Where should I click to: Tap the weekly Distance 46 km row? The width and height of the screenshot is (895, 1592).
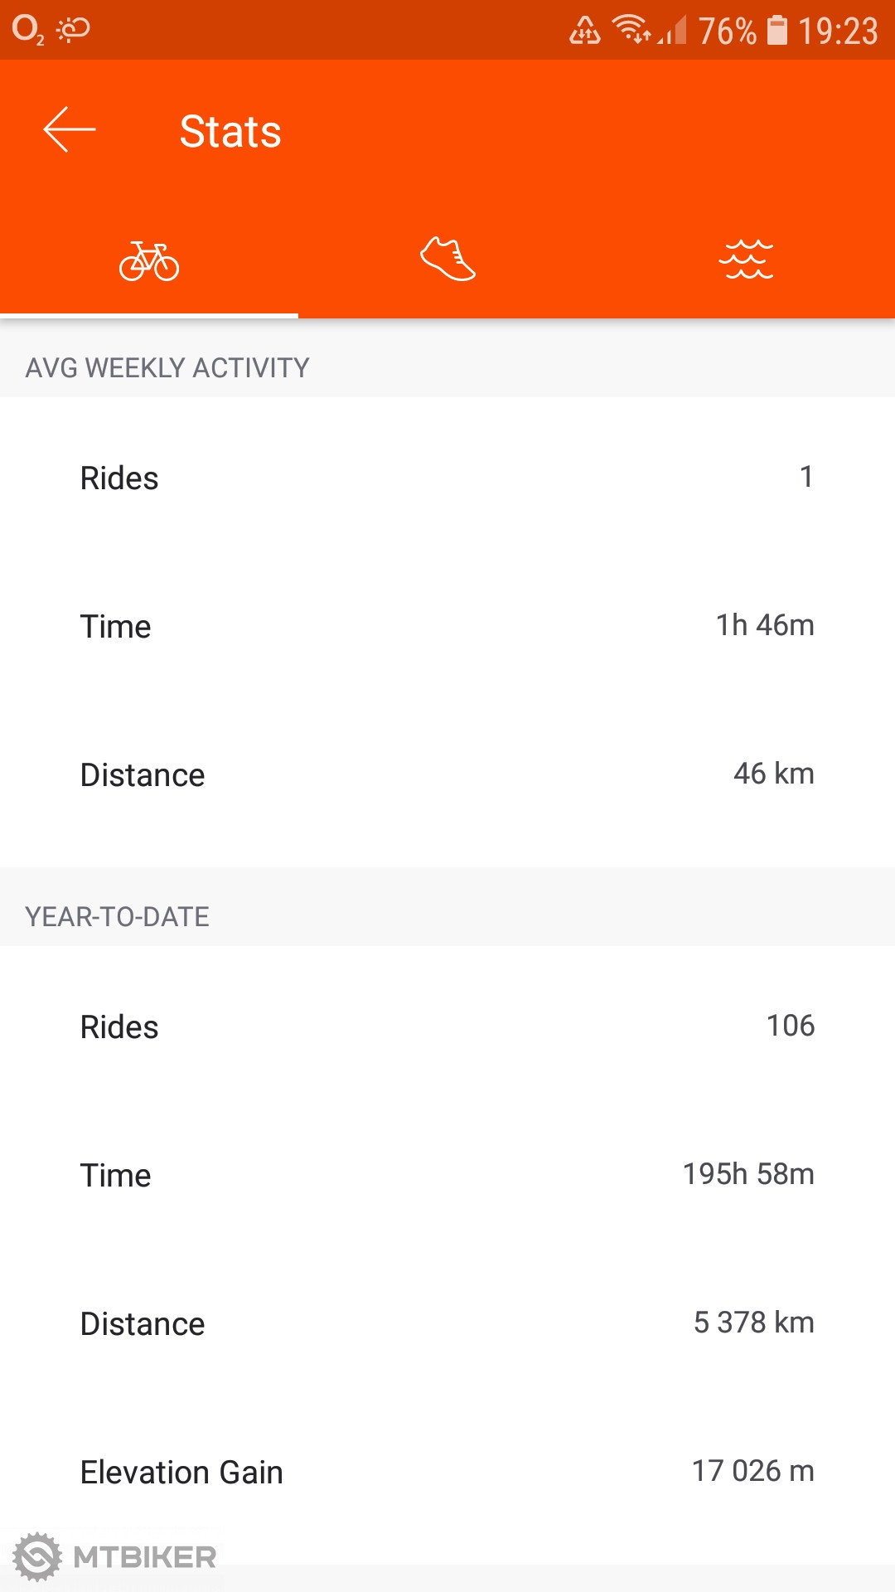coord(447,774)
